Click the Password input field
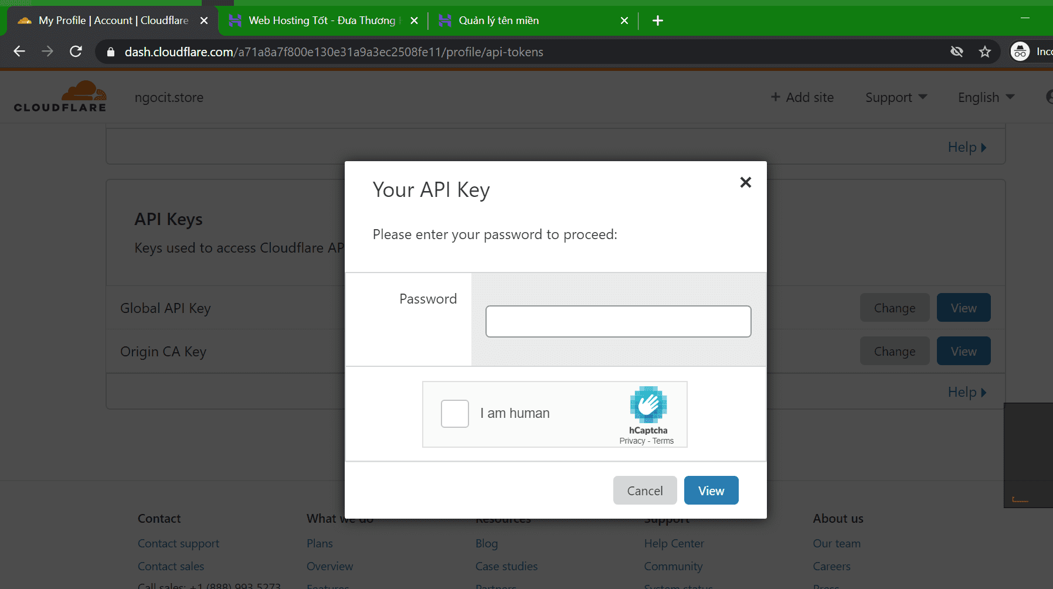 (618, 321)
